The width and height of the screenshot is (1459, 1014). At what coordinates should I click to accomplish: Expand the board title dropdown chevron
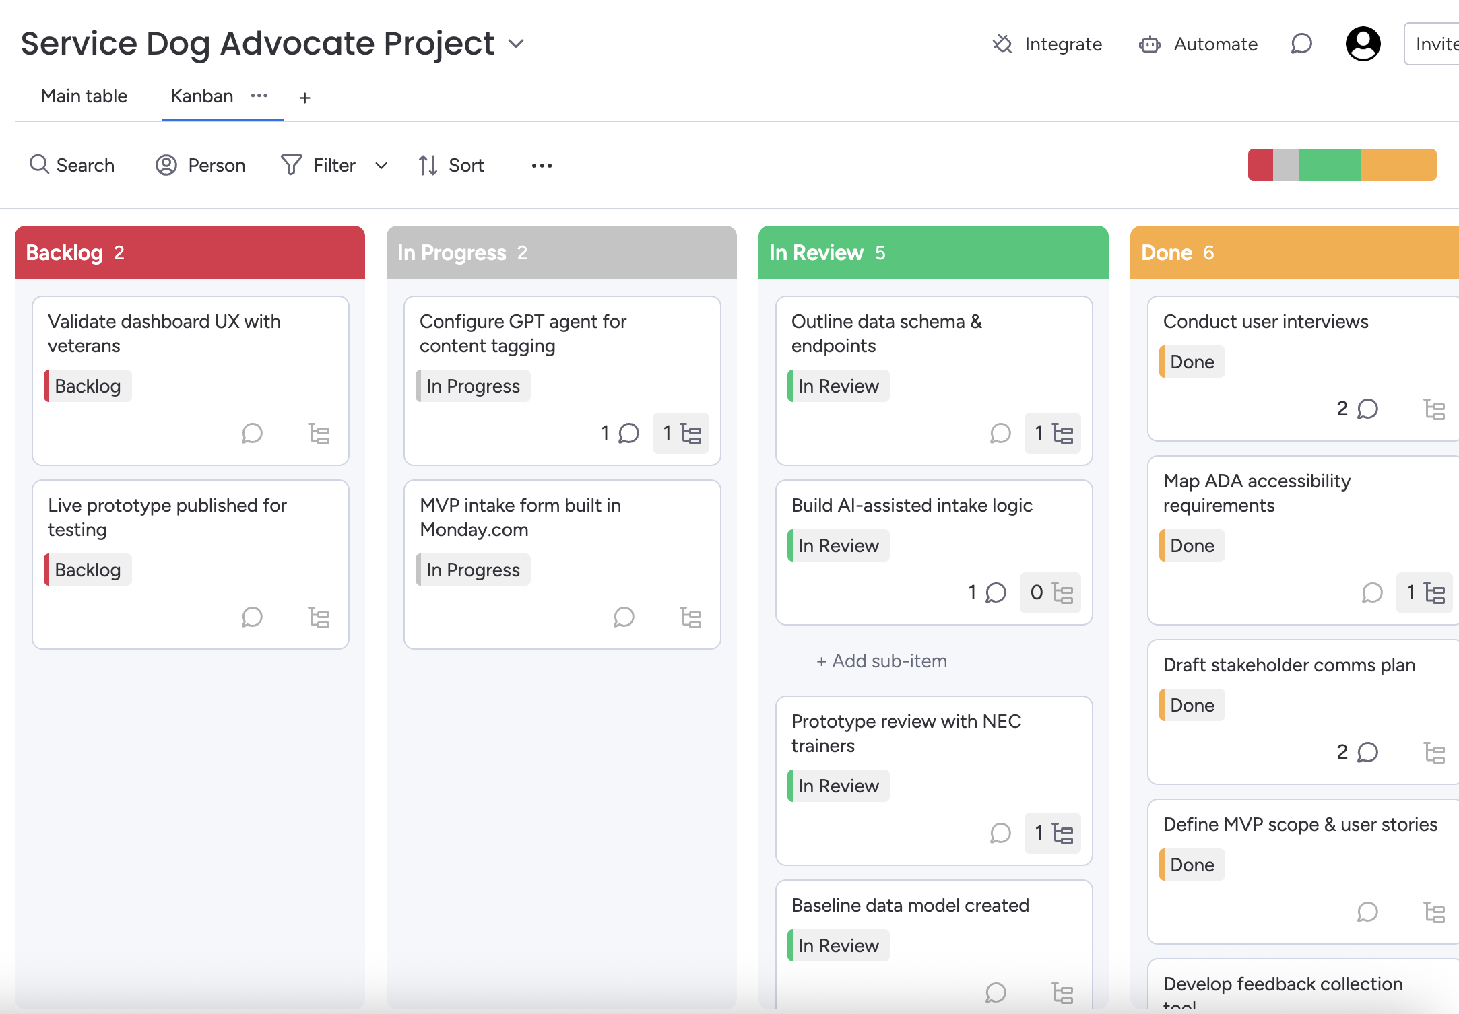pyautogui.click(x=516, y=44)
